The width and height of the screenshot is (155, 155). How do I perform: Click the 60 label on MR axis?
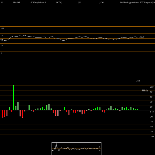pos(151,97)
